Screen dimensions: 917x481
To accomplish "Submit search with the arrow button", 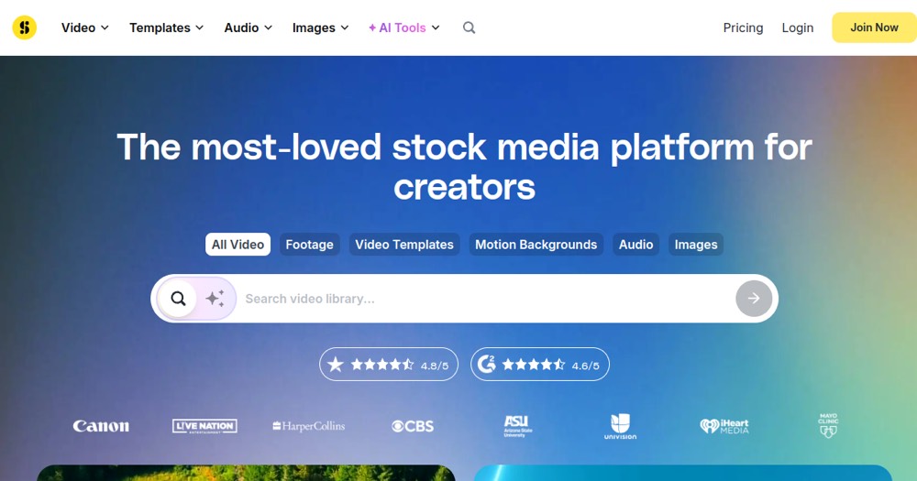I will [754, 299].
